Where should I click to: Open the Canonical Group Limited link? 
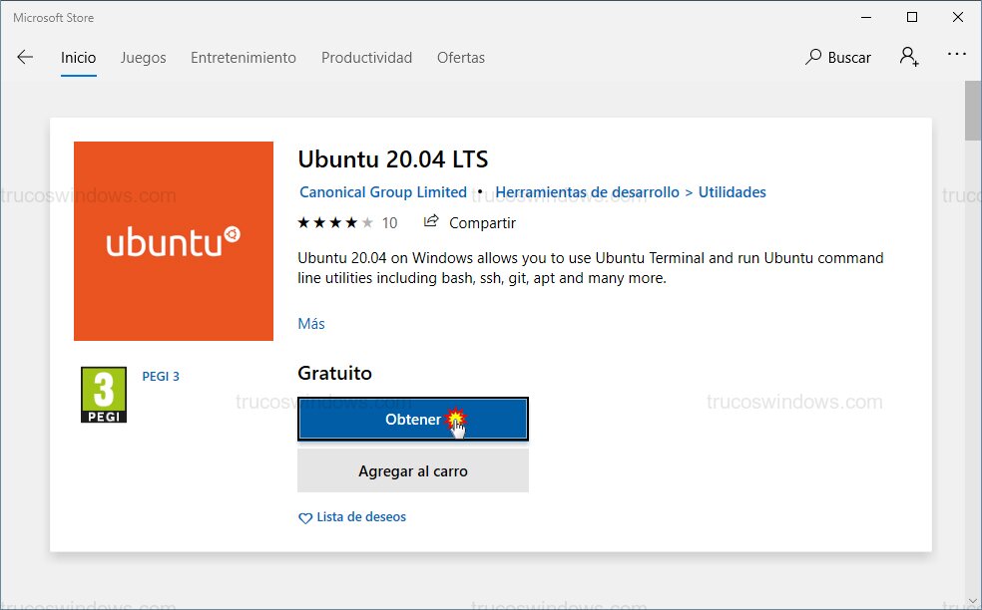383,191
